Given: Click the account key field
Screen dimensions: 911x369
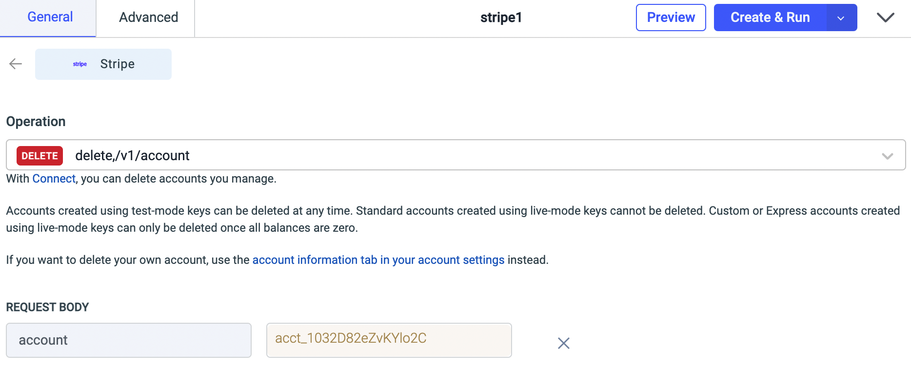Looking at the screenshot, I should (128, 340).
